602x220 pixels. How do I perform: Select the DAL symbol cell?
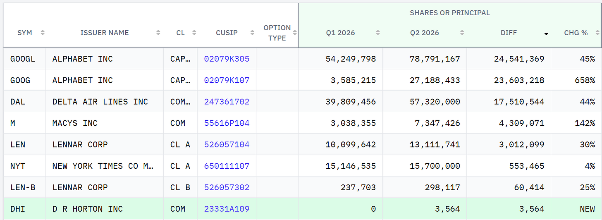coord(25,102)
